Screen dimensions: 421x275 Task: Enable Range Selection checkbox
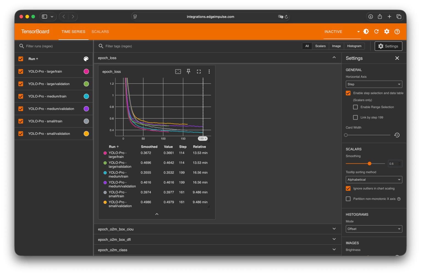[355, 107]
